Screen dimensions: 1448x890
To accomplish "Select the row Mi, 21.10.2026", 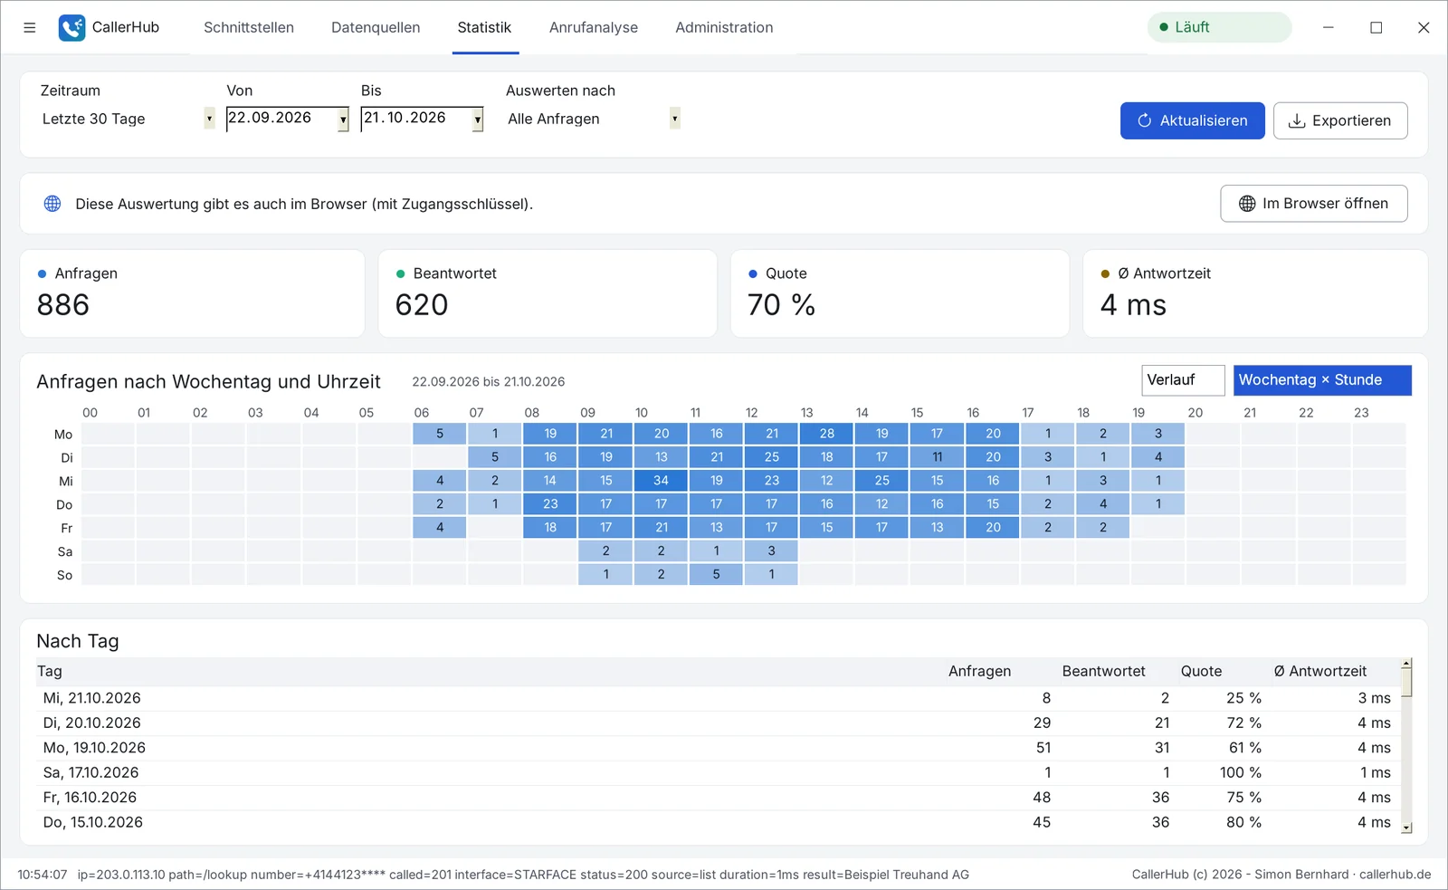I will click(718, 698).
